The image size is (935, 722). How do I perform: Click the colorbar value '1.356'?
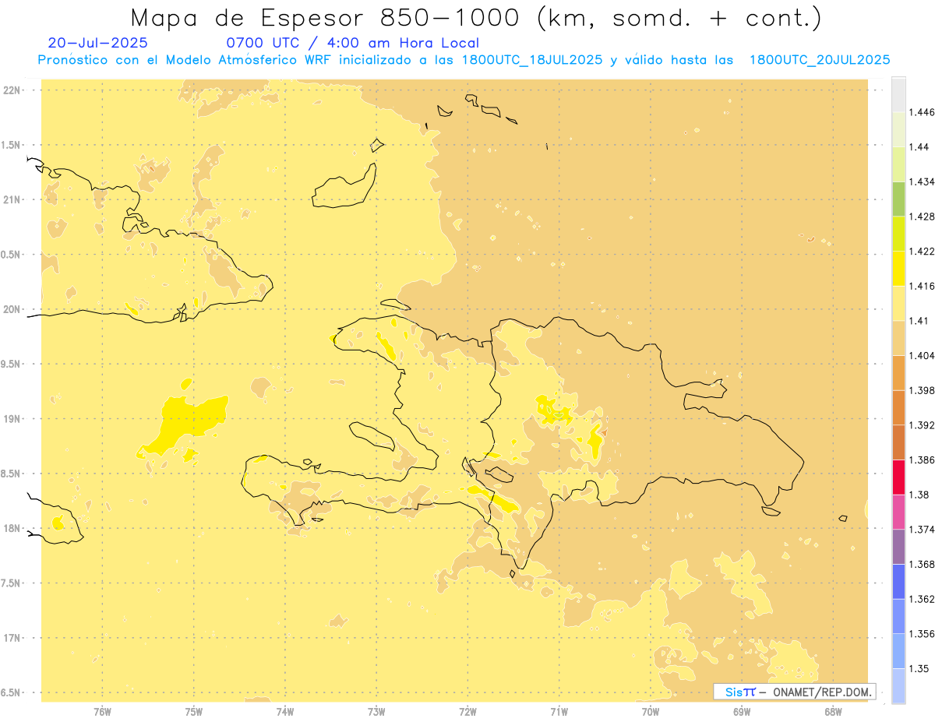pos(922,634)
